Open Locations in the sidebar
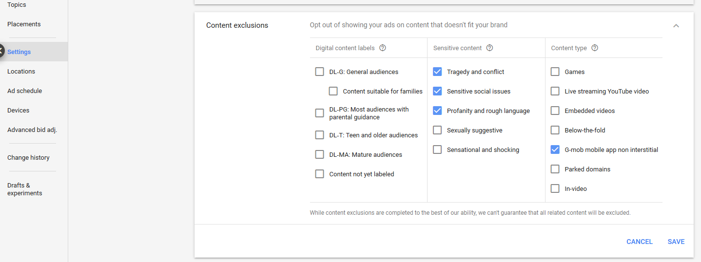Viewport: 701px width, 262px height. [x=21, y=71]
